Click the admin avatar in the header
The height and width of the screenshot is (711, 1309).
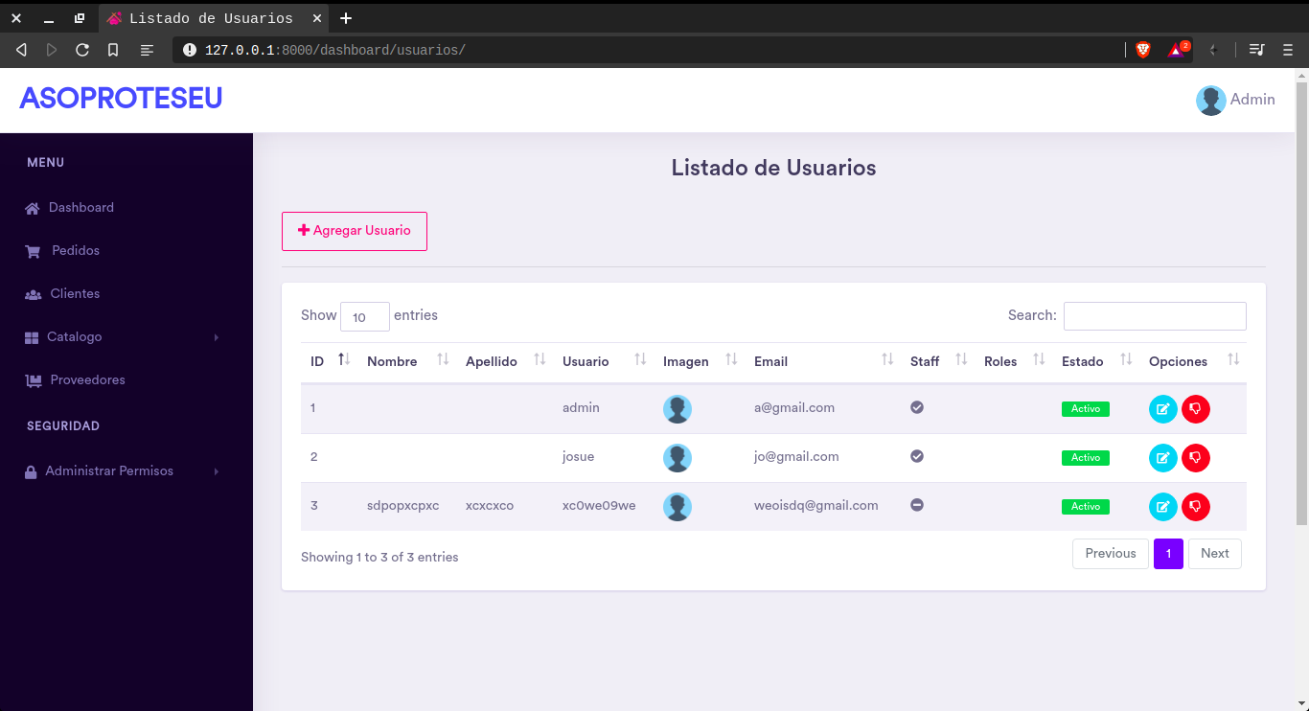click(x=1210, y=100)
